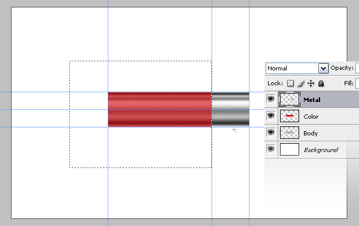Screen dimensions: 359x226
Task: Open the Normal blend mode dropdown
Action: pyautogui.click(x=297, y=68)
